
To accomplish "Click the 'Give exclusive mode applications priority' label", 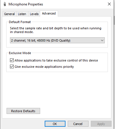I will (44, 67).
